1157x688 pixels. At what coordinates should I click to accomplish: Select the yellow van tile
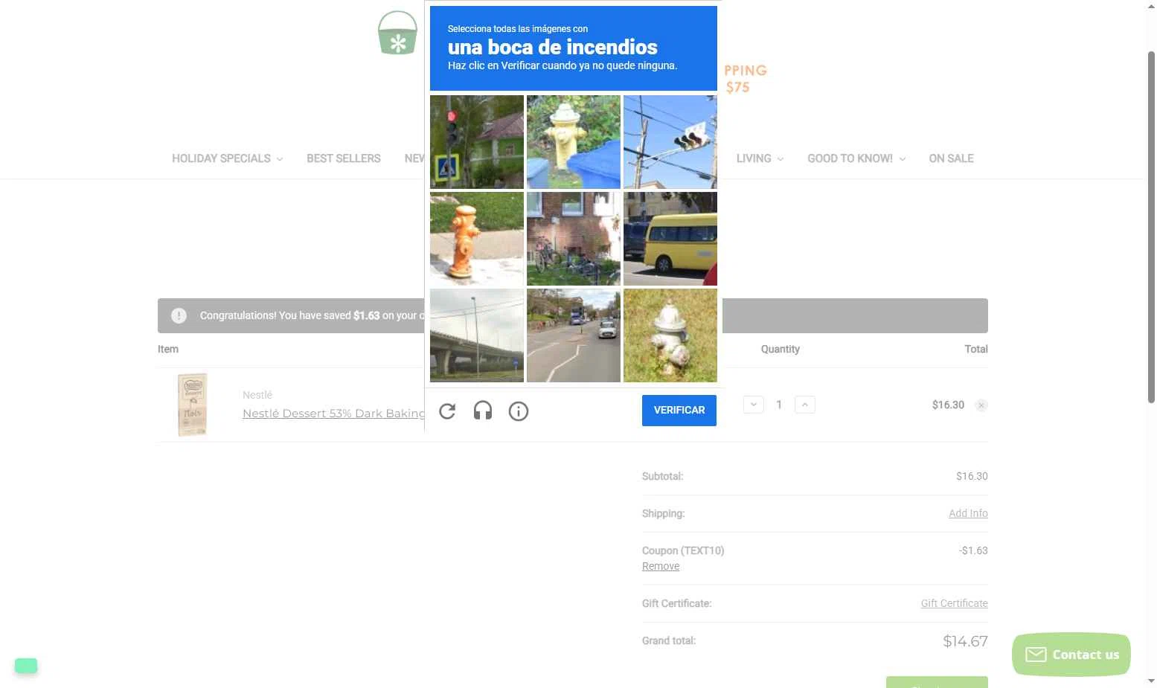(x=670, y=239)
